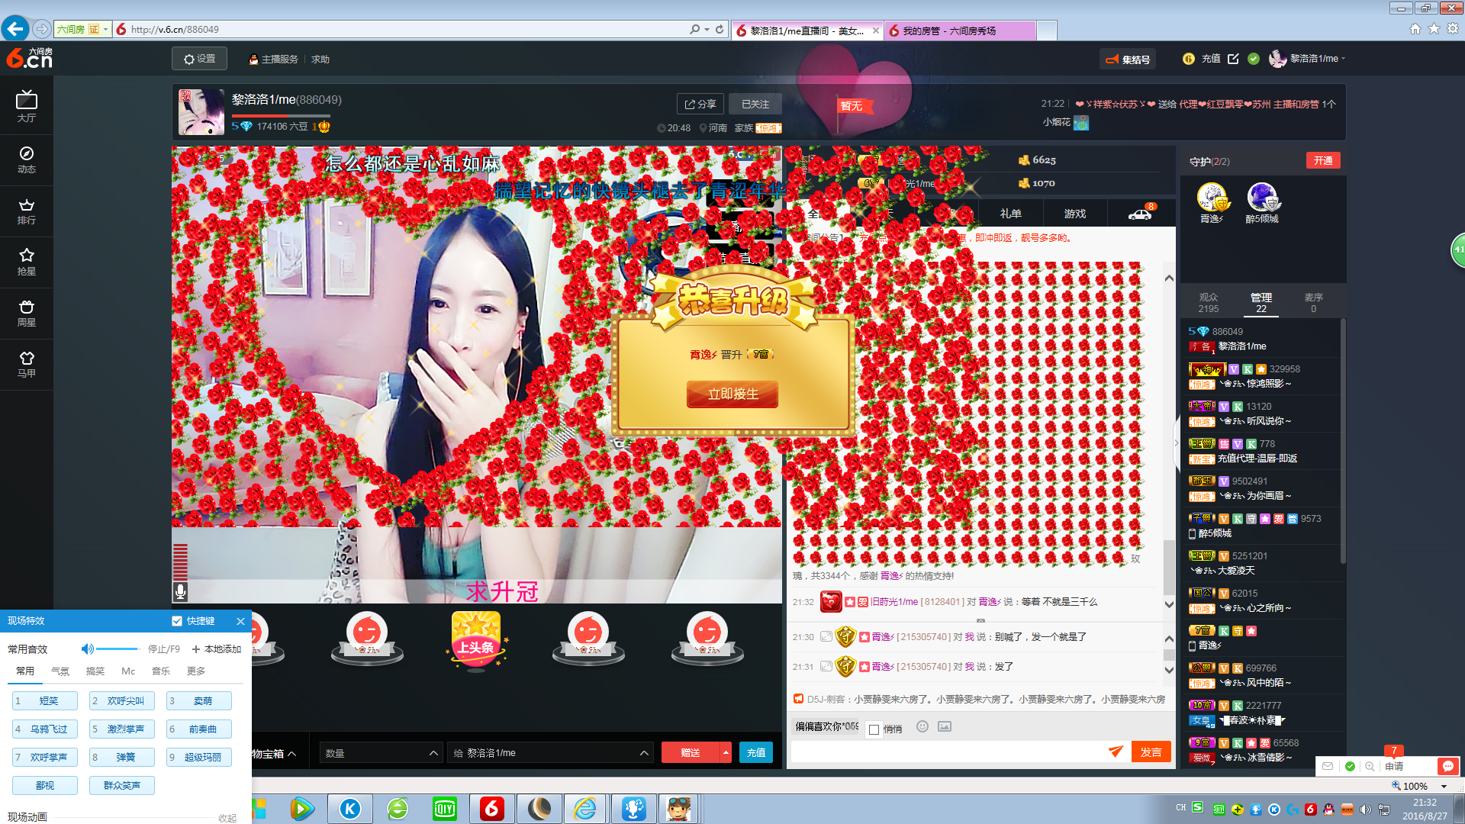This screenshot has width=1465, height=824.
Task: Click 本地添加 to add local sound
Action: [217, 649]
